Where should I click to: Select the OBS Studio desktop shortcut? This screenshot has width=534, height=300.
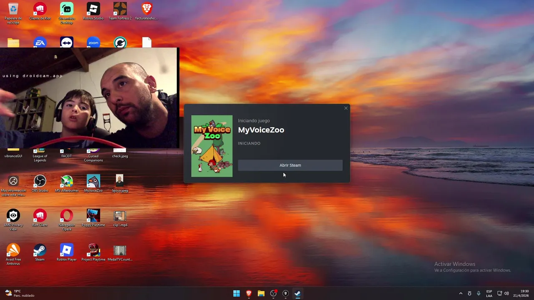[40, 184]
